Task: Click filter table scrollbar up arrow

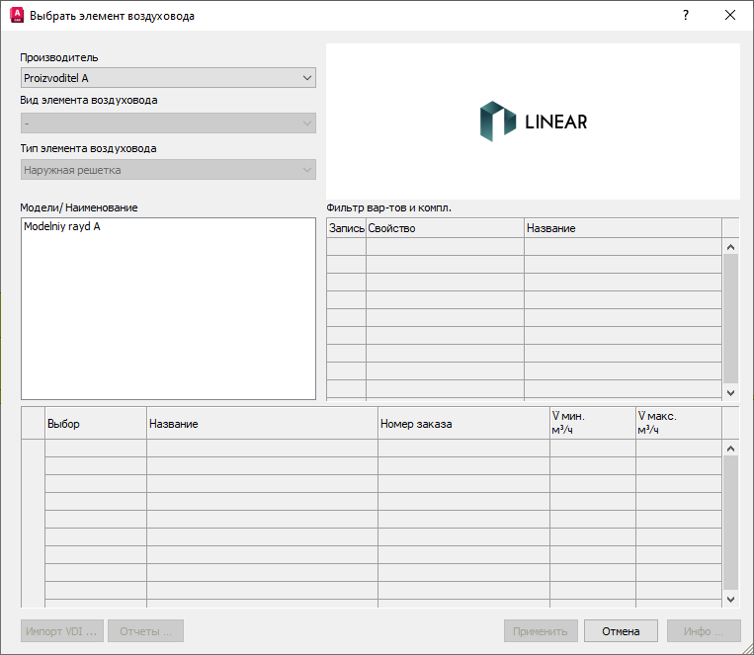Action: 731,247
